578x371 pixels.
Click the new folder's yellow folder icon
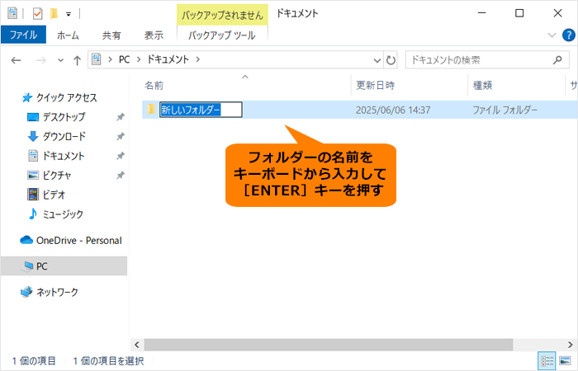click(x=151, y=109)
